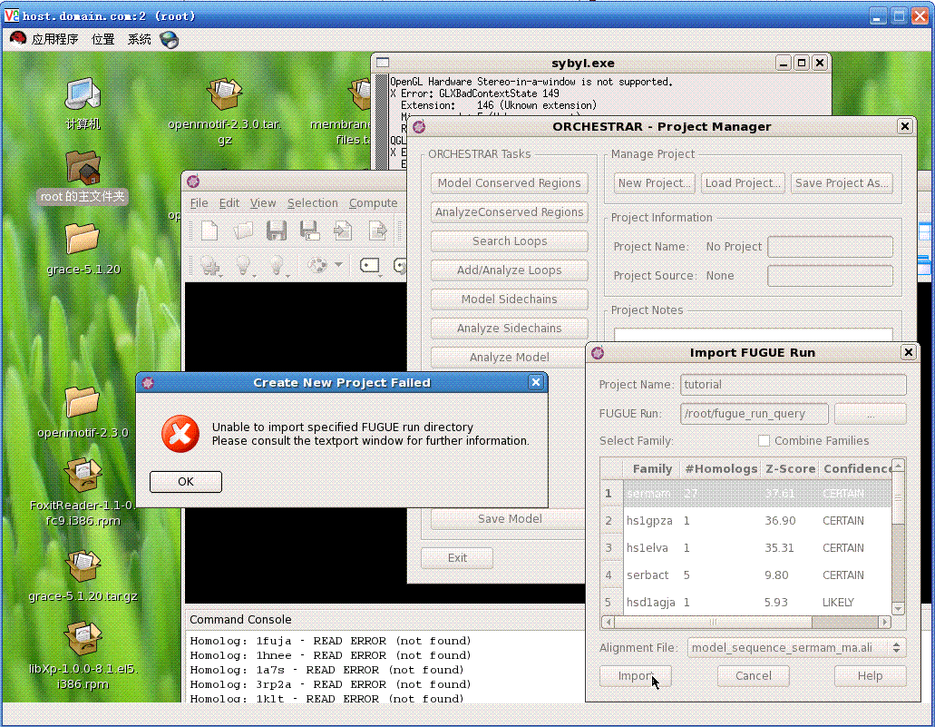The width and height of the screenshot is (935, 727).
Task: Click Exit in ORCHESTRAR Project Manager
Action: coord(457,558)
